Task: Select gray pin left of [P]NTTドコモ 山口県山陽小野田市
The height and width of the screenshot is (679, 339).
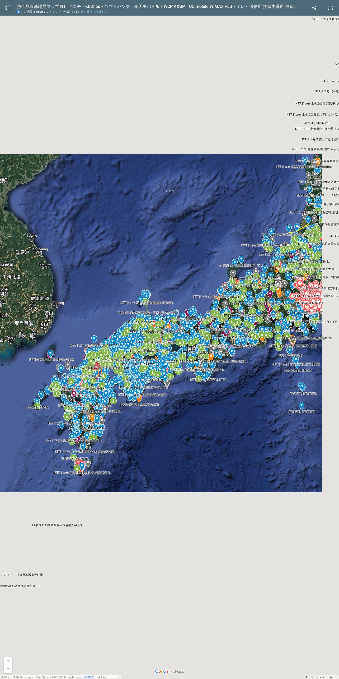Action: (68, 365)
